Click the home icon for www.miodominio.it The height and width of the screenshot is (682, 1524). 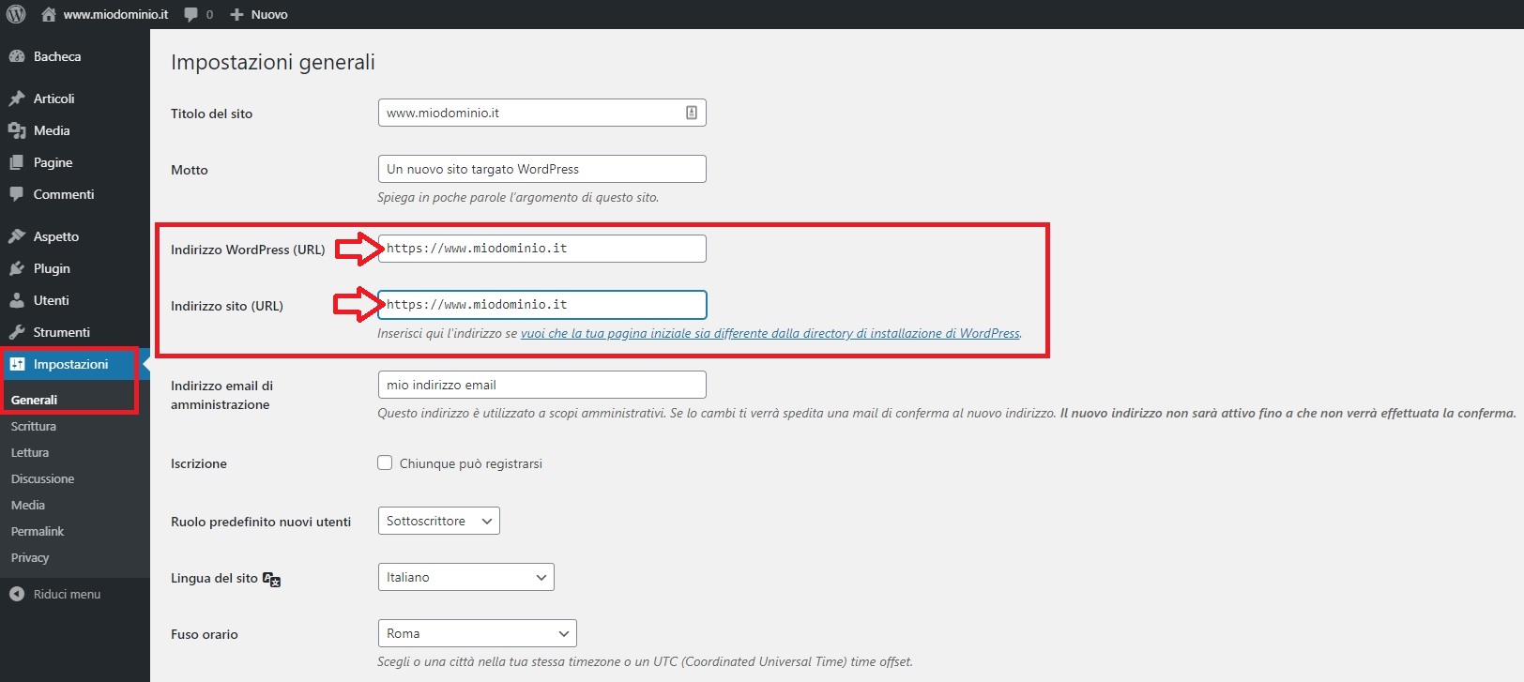49,14
